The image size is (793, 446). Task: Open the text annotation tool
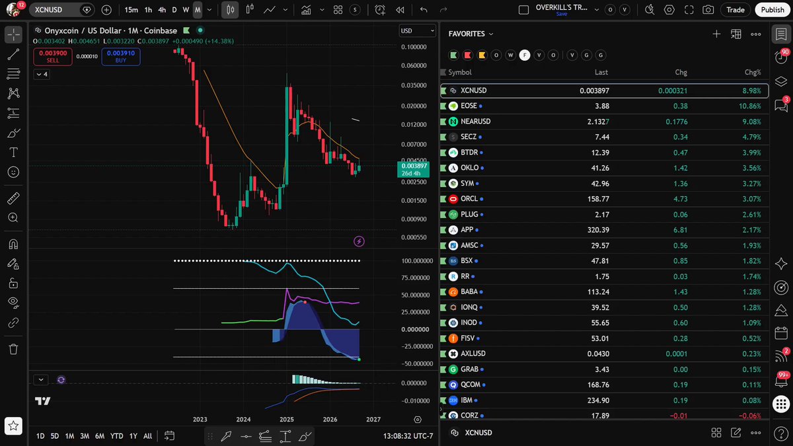pos(13,152)
